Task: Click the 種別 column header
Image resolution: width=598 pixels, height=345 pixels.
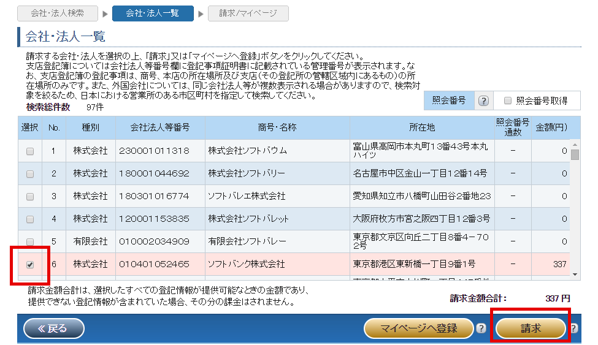Action: tap(91, 127)
